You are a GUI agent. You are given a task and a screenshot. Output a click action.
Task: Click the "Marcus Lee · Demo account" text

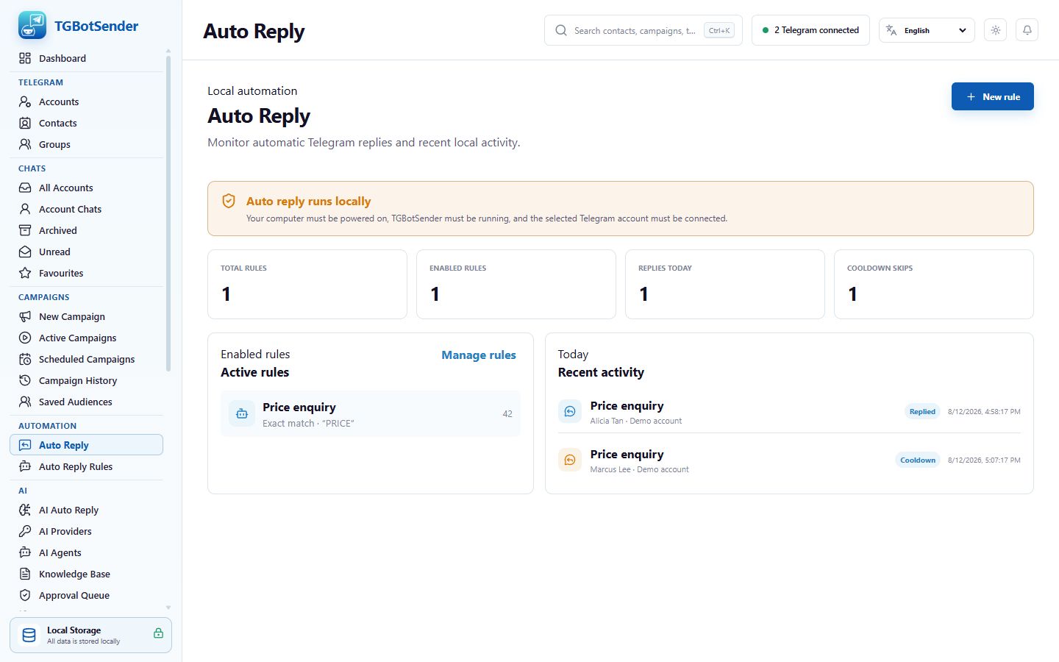pos(639,469)
